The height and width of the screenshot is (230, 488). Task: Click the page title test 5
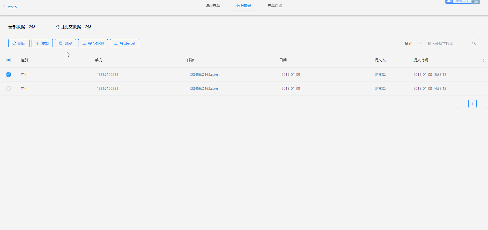pos(12,7)
